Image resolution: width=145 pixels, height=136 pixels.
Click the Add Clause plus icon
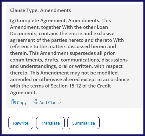tap(36, 102)
